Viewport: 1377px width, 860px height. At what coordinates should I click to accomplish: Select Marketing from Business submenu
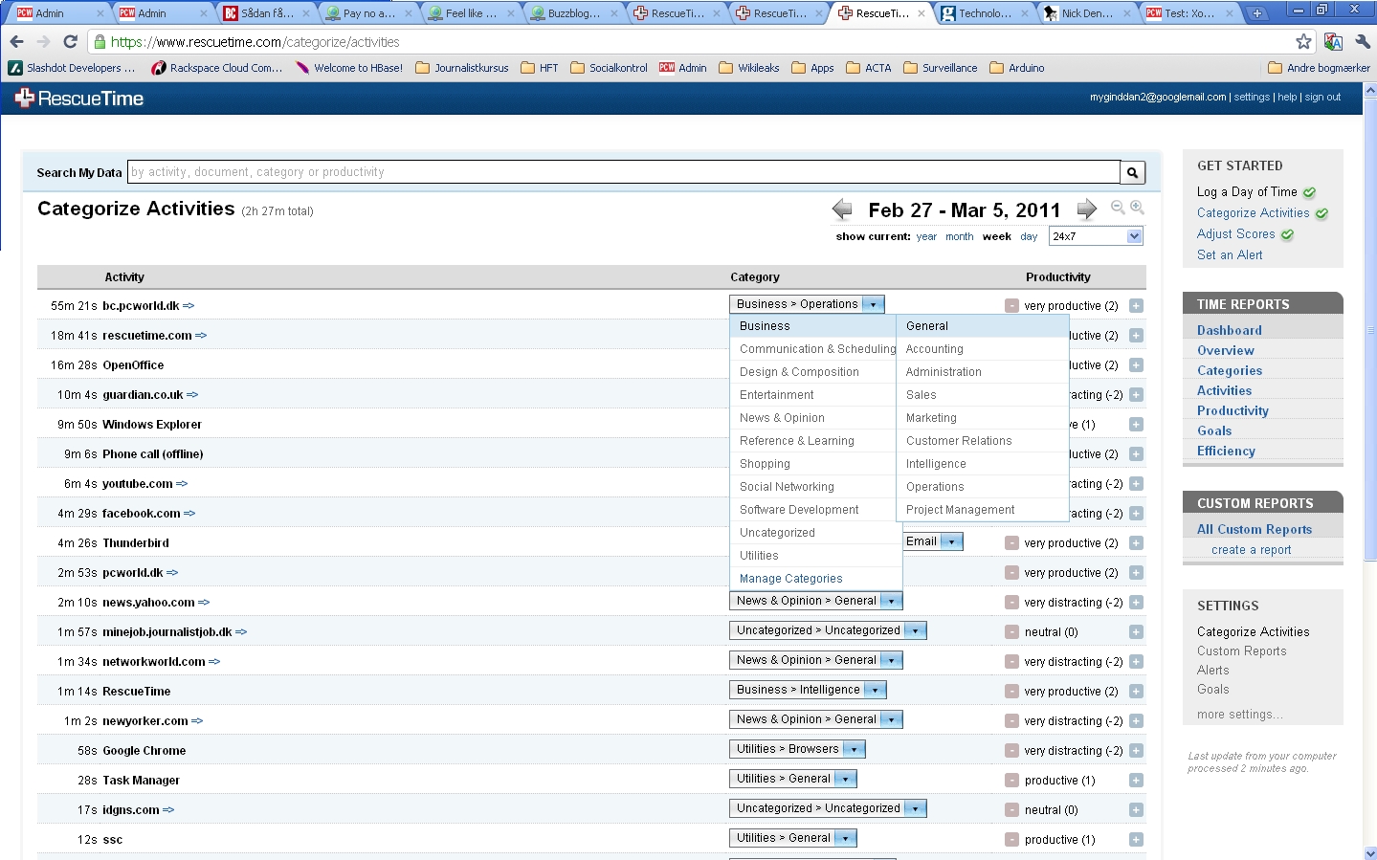click(x=931, y=418)
